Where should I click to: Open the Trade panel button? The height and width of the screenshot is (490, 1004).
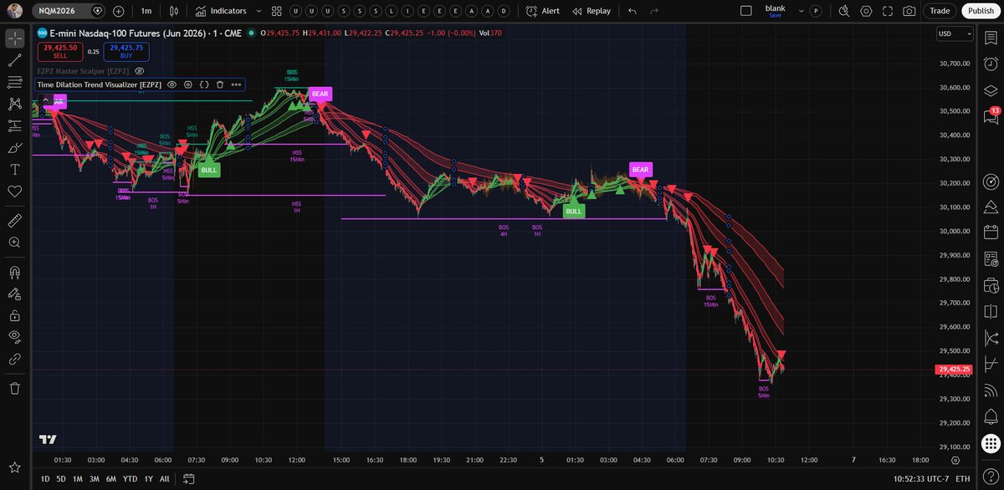(940, 11)
